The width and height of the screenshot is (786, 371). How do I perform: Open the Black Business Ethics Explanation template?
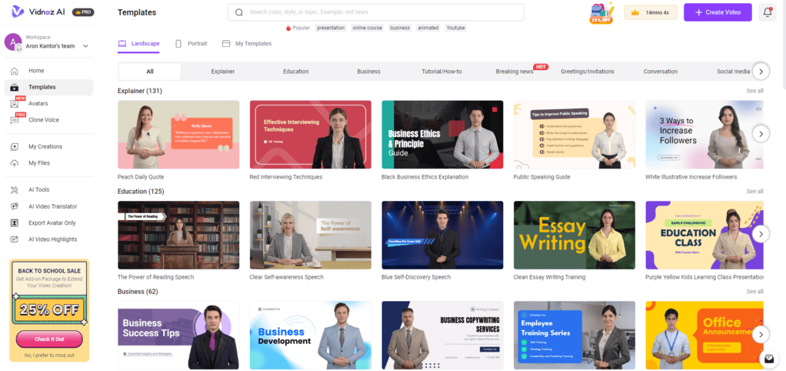coord(443,135)
